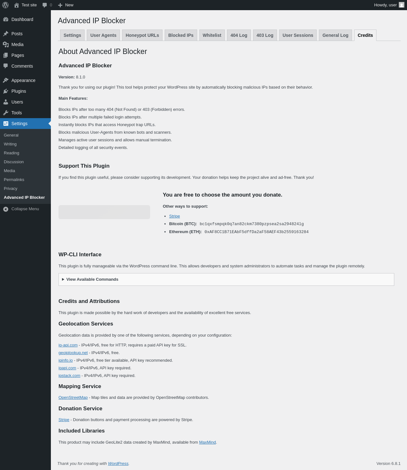Open the Honeypot URLs tab
The width and height of the screenshot is (407, 470).
[142, 35]
